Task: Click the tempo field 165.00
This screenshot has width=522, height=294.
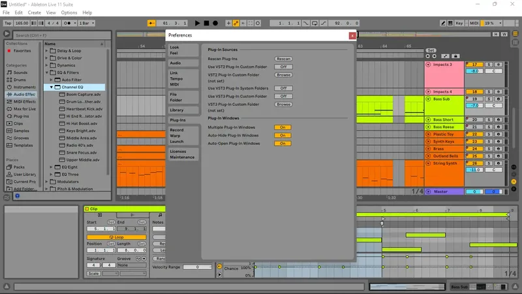Action: pos(22,23)
